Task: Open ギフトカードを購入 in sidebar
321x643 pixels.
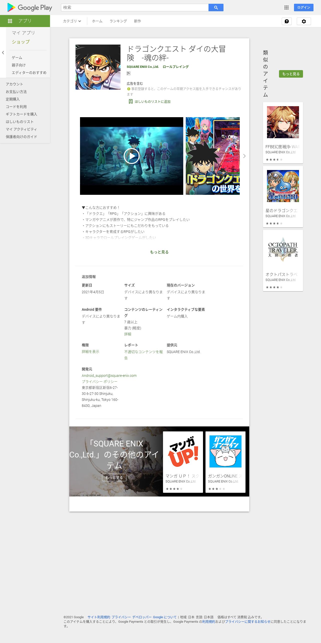Action: [x=21, y=114]
